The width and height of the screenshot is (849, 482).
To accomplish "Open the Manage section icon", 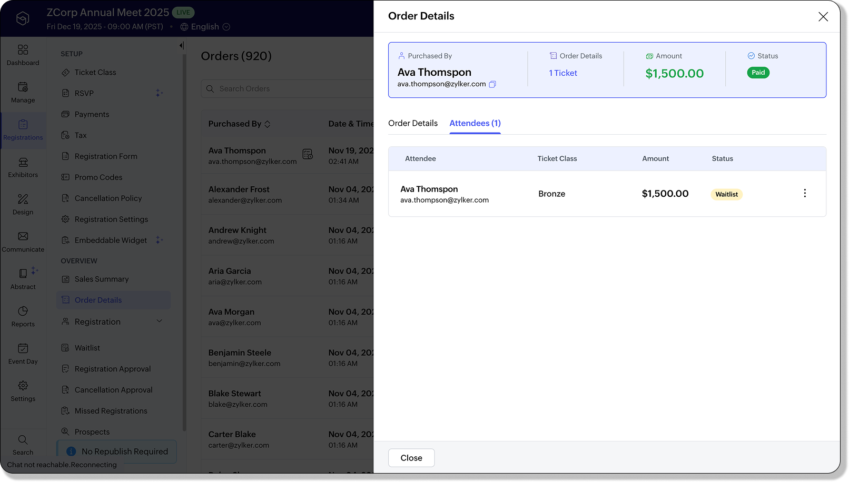I will pyautogui.click(x=23, y=87).
